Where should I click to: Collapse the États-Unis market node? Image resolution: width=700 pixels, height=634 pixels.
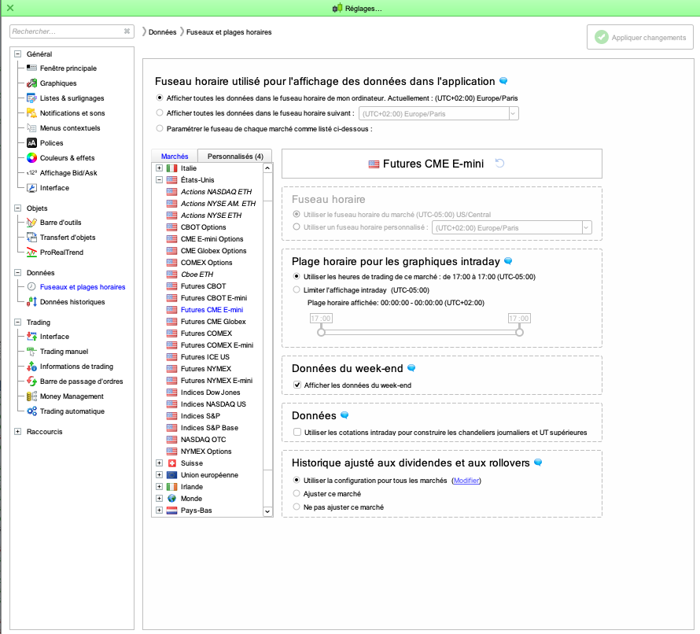(x=159, y=180)
